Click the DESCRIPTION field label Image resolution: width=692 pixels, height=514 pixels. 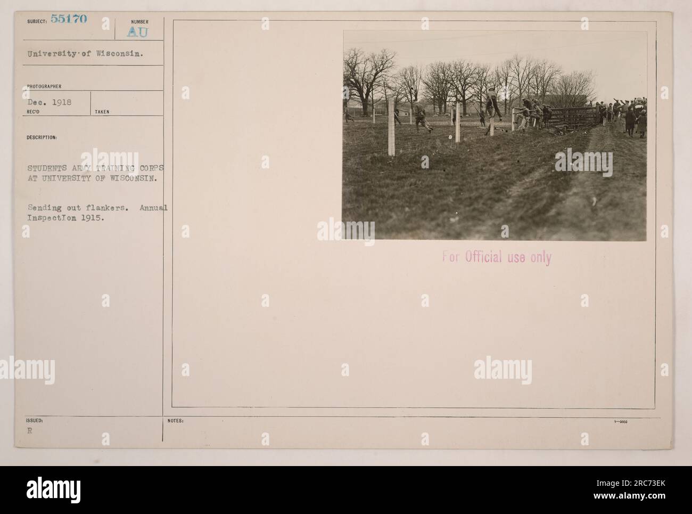point(41,137)
